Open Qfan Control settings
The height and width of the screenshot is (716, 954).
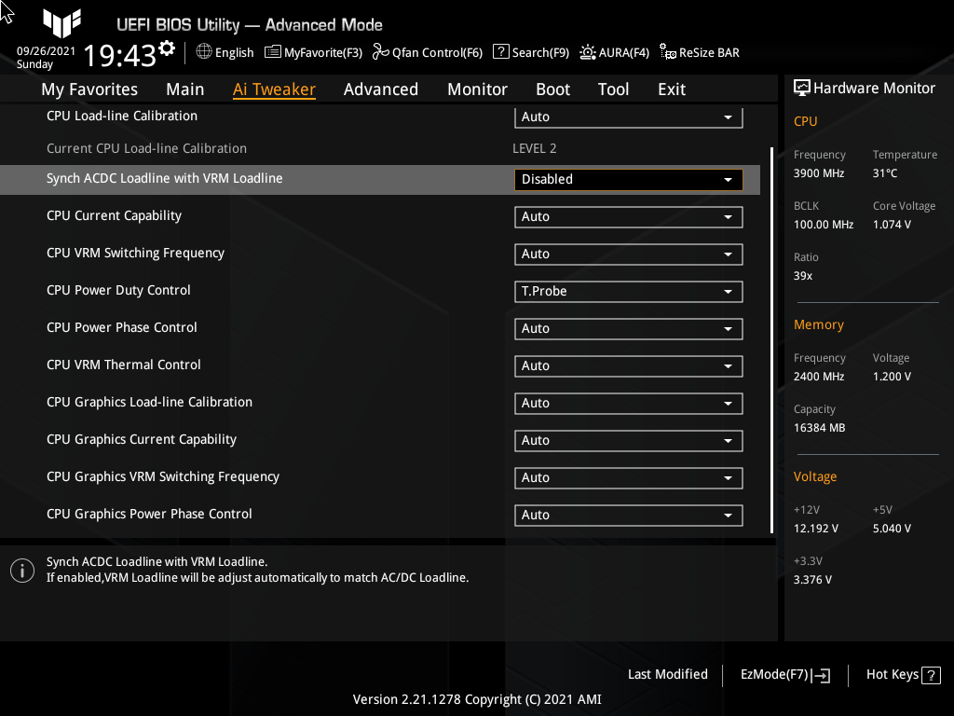click(x=428, y=52)
